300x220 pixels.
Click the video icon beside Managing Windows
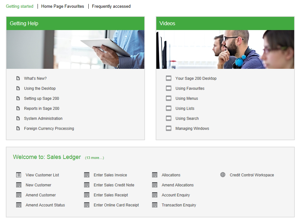[168, 128]
